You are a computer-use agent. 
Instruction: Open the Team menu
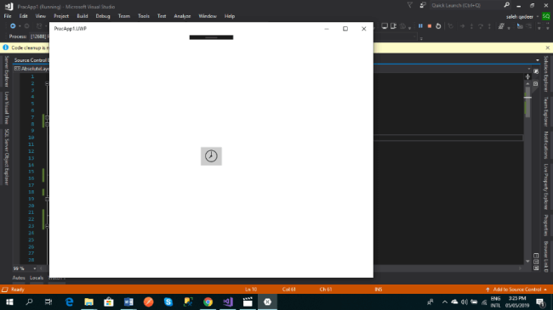[x=124, y=16]
